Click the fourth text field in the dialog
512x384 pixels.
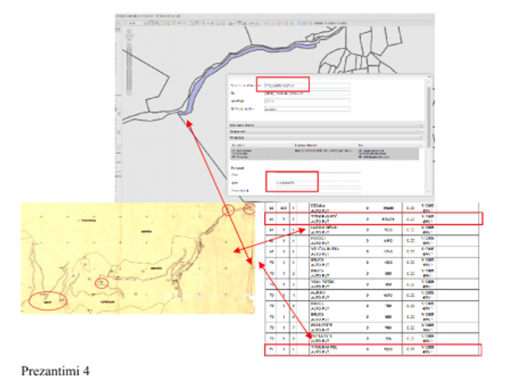307,109
